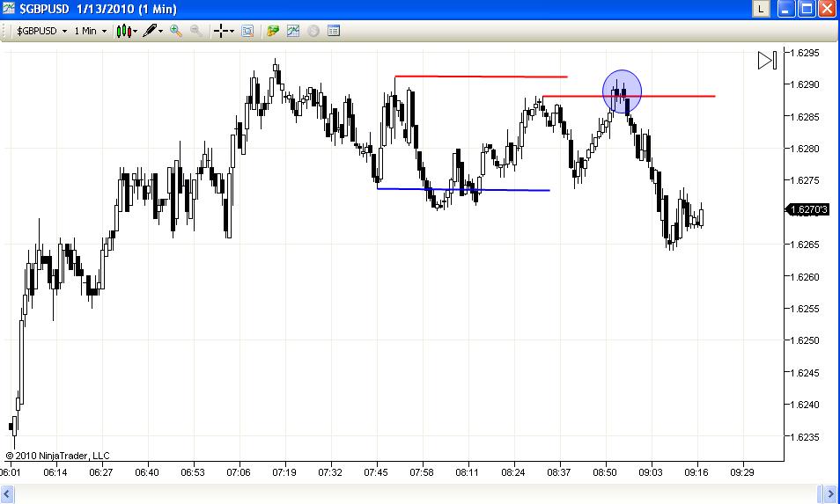
Task: Open the indicators icon
Action: 293,31
